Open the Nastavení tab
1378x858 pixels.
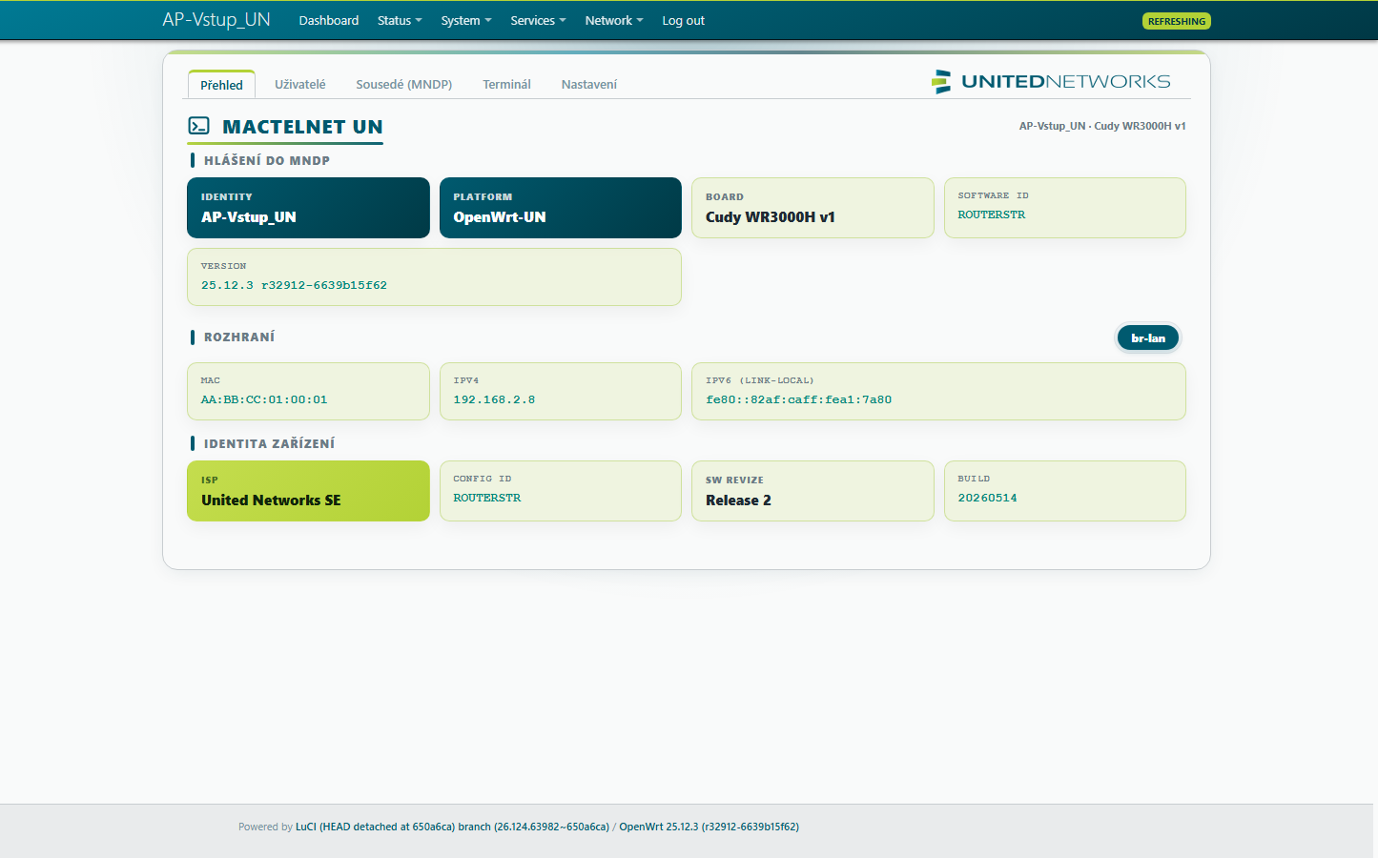589,85
